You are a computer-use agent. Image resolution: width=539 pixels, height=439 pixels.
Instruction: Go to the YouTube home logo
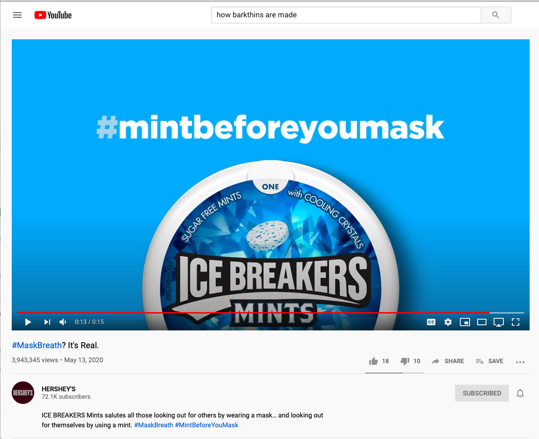(53, 15)
